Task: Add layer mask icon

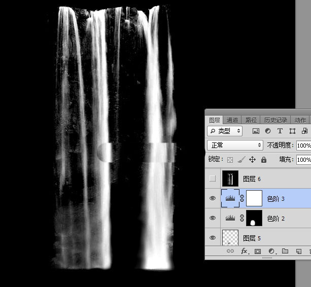Action: 257,252
